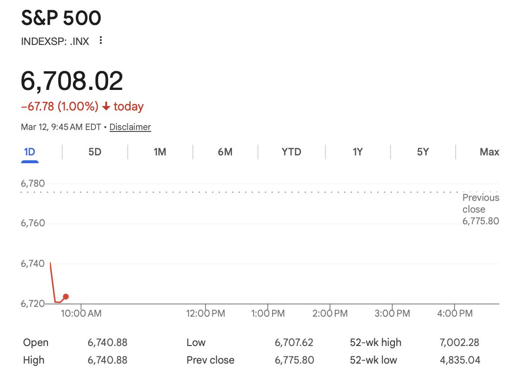The image size is (507, 389).
Task: Select the 1D time range tab
Action: (x=29, y=152)
